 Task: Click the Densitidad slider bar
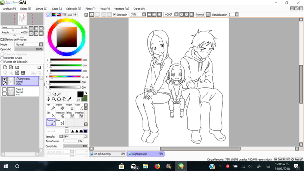(x=76, y=146)
